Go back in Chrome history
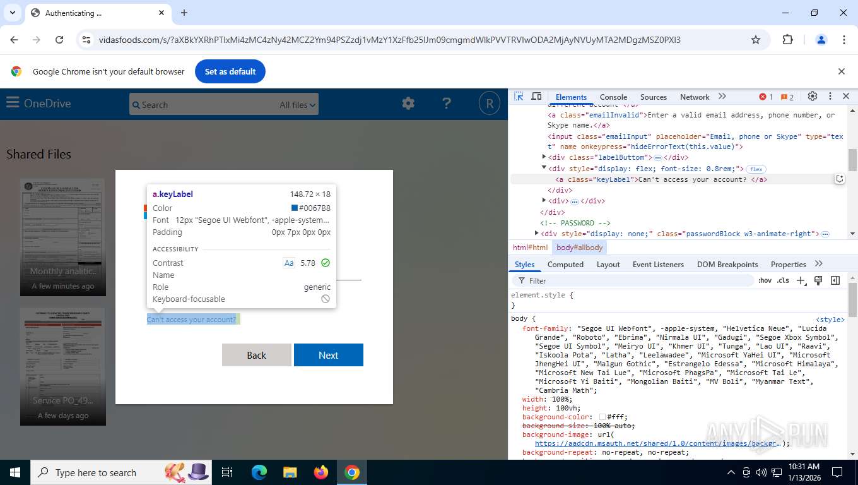Image resolution: width=858 pixels, height=485 pixels. pyautogui.click(x=14, y=40)
